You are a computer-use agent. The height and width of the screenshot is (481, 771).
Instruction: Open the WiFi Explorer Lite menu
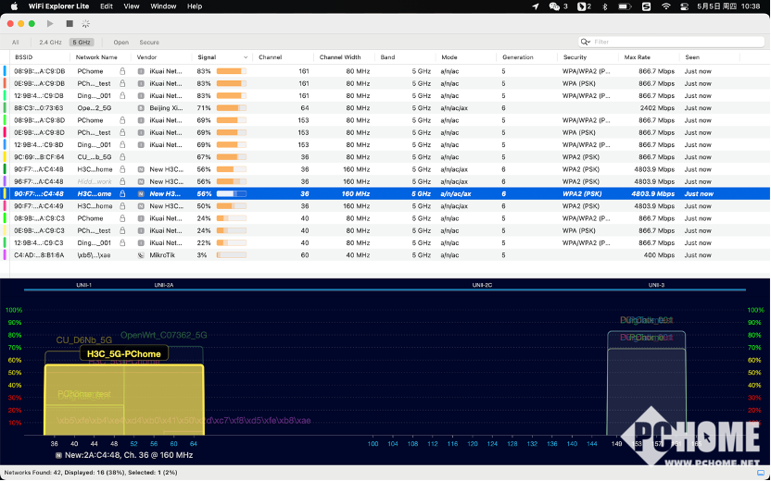(x=59, y=6)
